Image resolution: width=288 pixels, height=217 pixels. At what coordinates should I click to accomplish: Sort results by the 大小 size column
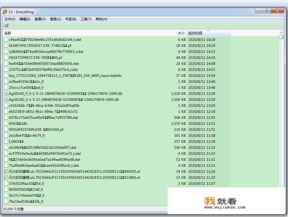pos(181,33)
